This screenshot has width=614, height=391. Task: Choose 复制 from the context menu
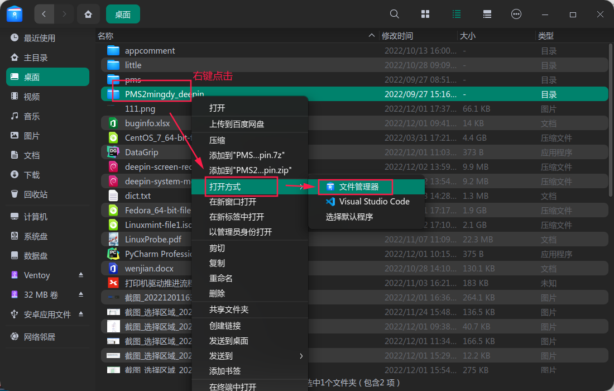250,263
